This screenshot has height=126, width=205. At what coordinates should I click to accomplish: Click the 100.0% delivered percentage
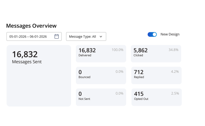[x=117, y=50]
